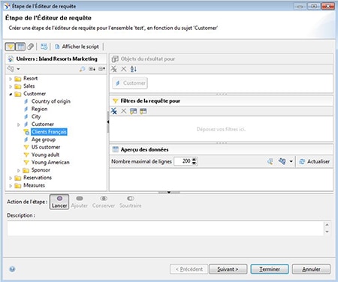Collapse the Customer folder
This screenshot has width=338, height=282.
[11, 94]
